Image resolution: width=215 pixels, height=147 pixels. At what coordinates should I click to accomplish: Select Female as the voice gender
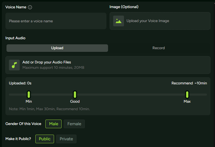pos(74,124)
